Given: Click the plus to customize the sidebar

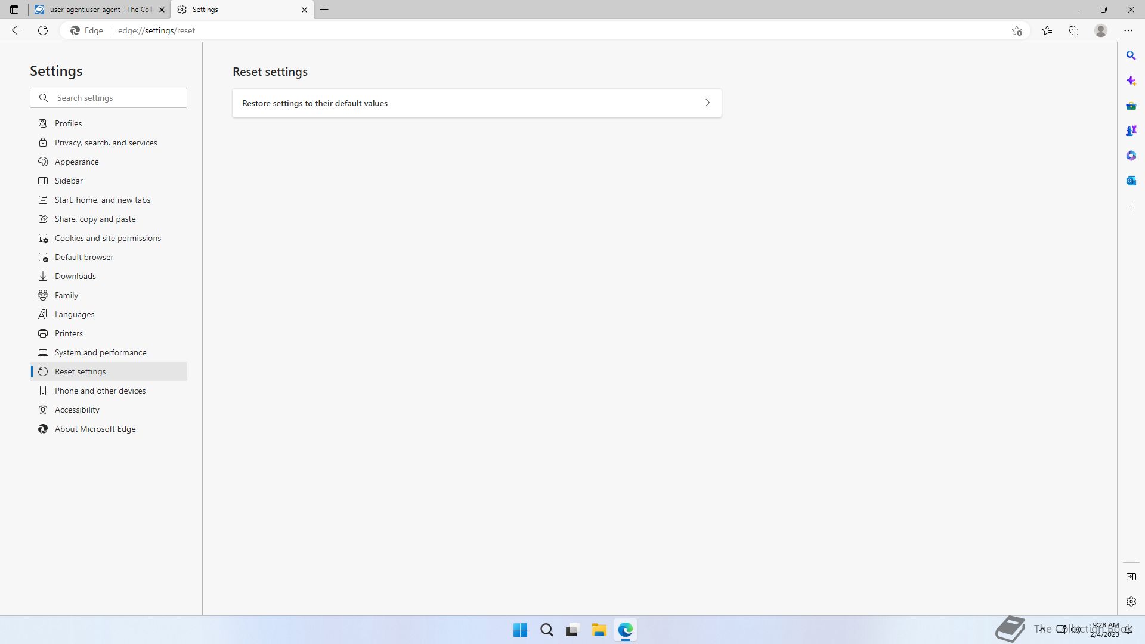Looking at the screenshot, I should [x=1131, y=208].
